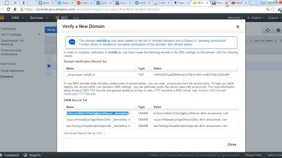Close the Verify a New Domain dialog with X
The width and height of the screenshot is (282, 158).
click(238, 27)
